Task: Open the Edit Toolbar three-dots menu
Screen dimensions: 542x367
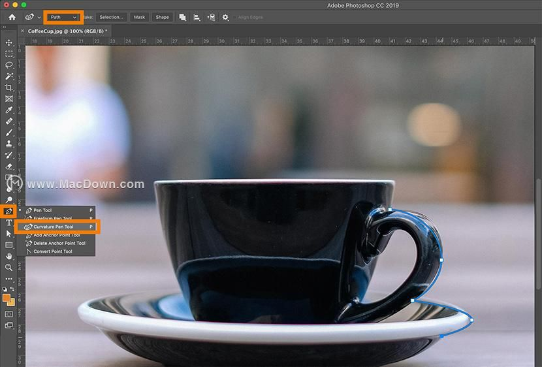Action: click(x=9, y=279)
